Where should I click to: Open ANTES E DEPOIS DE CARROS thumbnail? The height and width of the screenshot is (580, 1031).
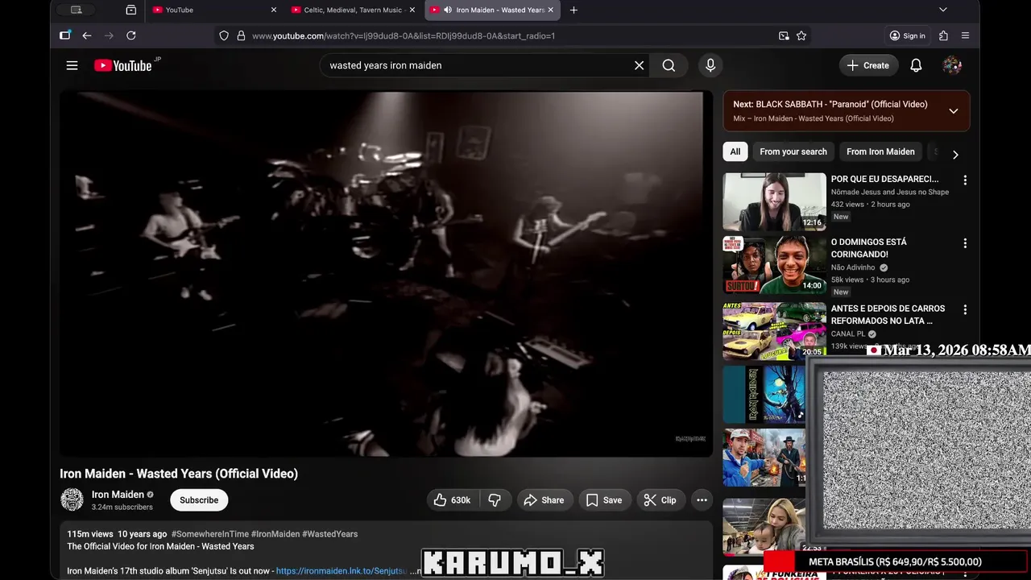(x=774, y=330)
